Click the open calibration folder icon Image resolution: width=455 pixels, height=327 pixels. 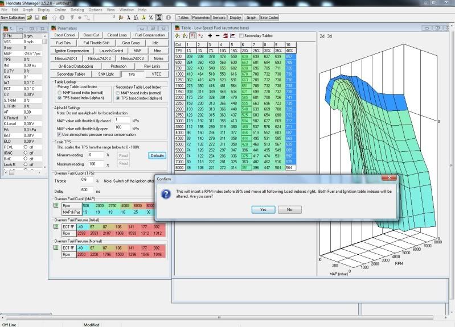click(28, 18)
